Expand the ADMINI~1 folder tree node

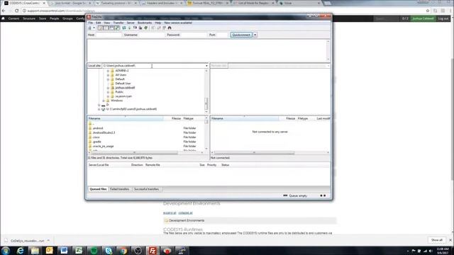[108, 71]
